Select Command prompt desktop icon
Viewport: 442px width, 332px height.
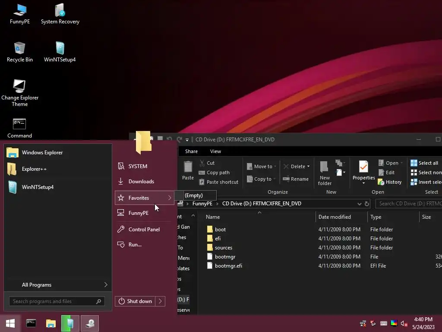click(x=19, y=128)
